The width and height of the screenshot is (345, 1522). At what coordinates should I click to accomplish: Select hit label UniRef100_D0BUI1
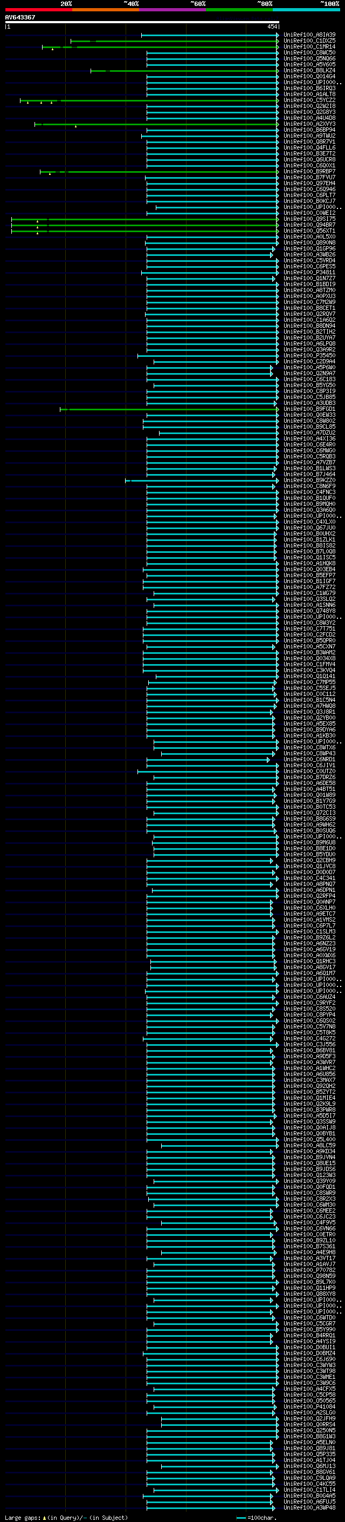(309, 1347)
